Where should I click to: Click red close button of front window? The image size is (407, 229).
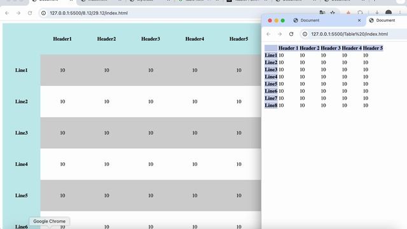tap(270, 20)
